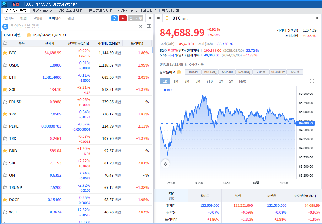Viewport: 322px width, 224px height.
Task: Click the left arrows before BTC title
Action: pyautogui.click(x=158, y=18)
